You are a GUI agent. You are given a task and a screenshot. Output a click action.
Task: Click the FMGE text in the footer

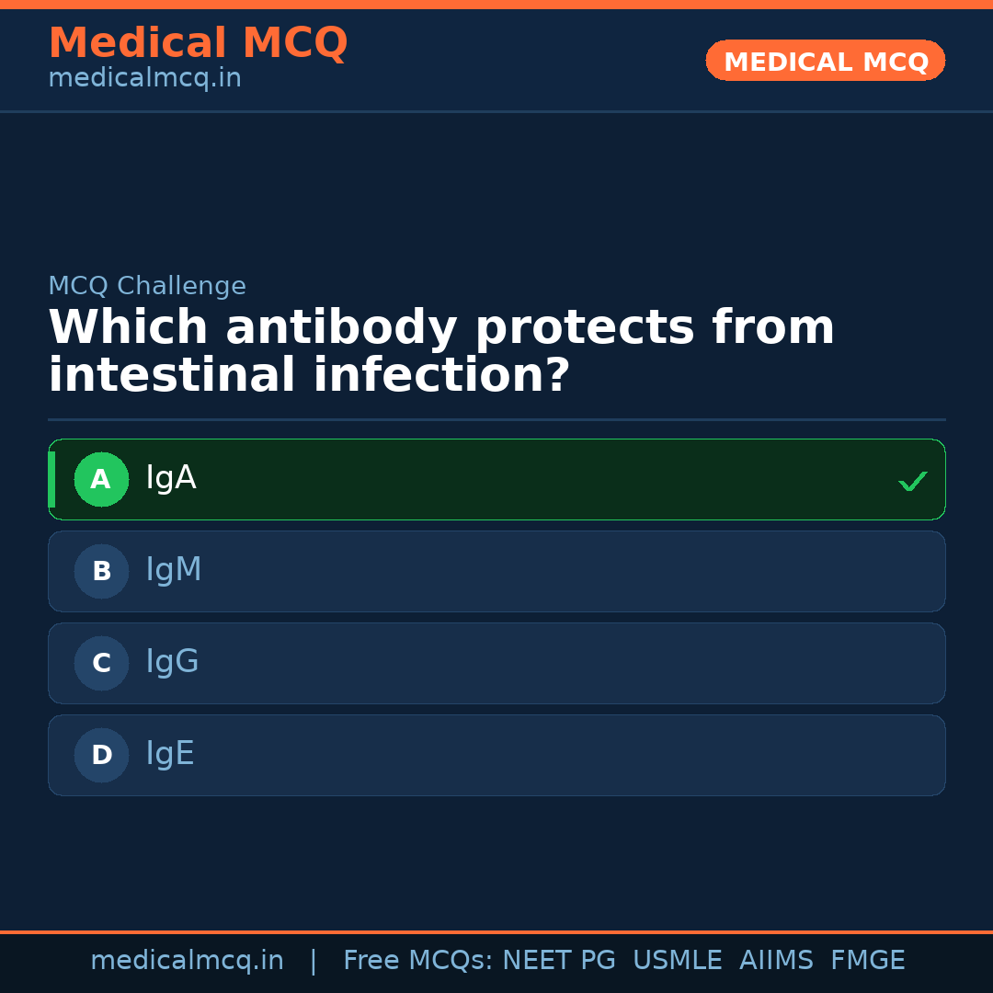[x=867, y=961]
